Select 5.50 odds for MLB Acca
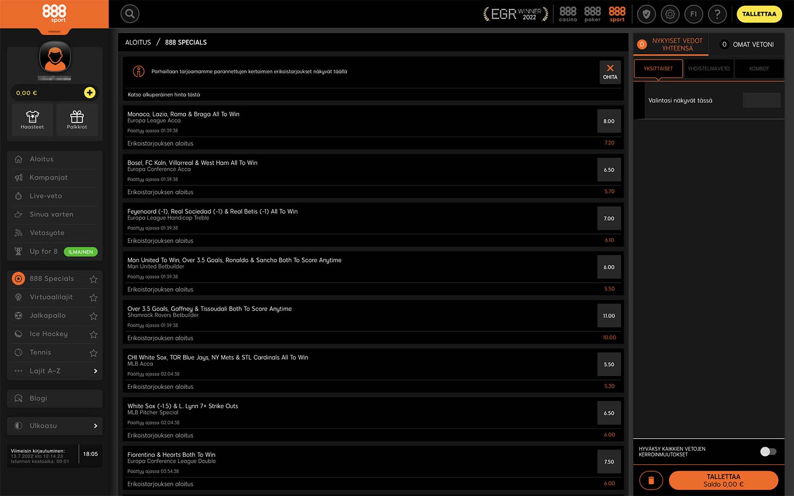The image size is (794, 496). pos(609,364)
